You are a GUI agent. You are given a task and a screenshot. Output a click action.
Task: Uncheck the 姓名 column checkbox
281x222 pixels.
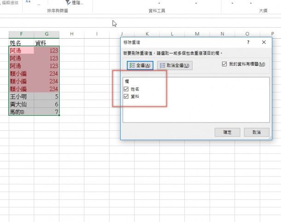click(x=126, y=89)
